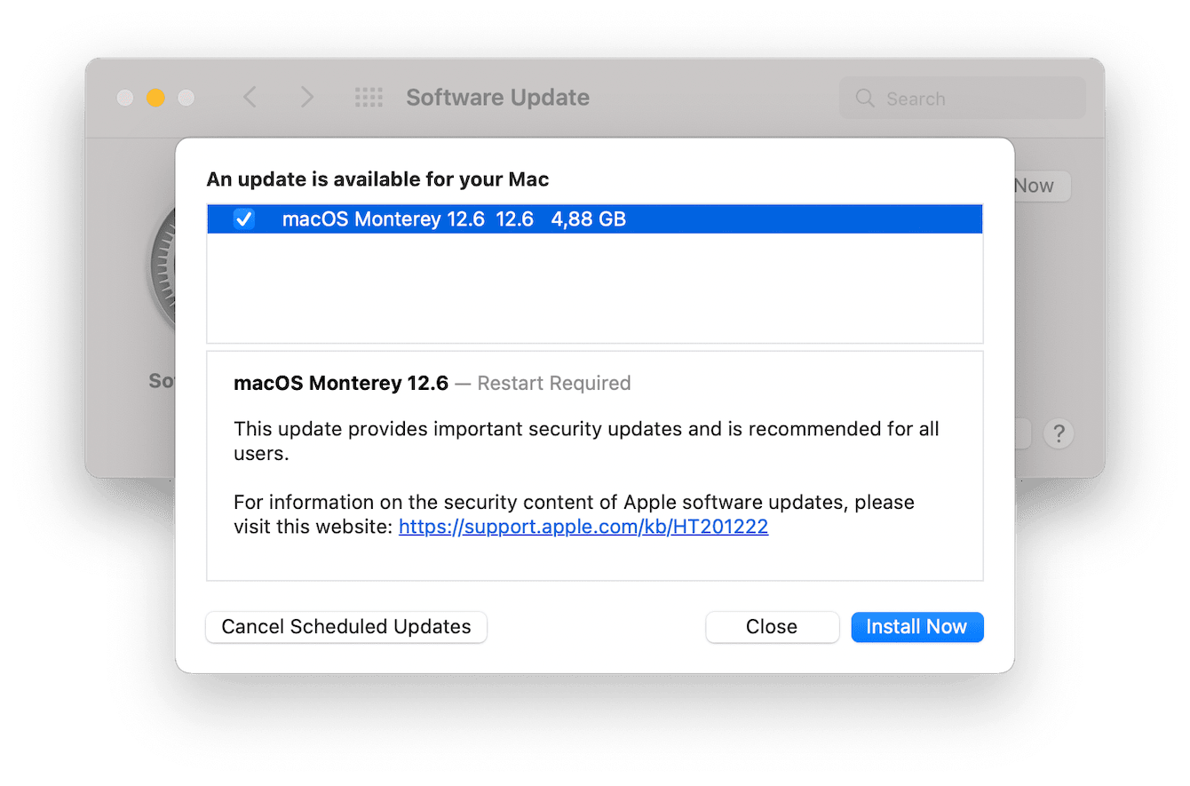Click Cancel Scheduled Updates
Viewport: 1190px width, 786px height.
[x=346, y=627]
